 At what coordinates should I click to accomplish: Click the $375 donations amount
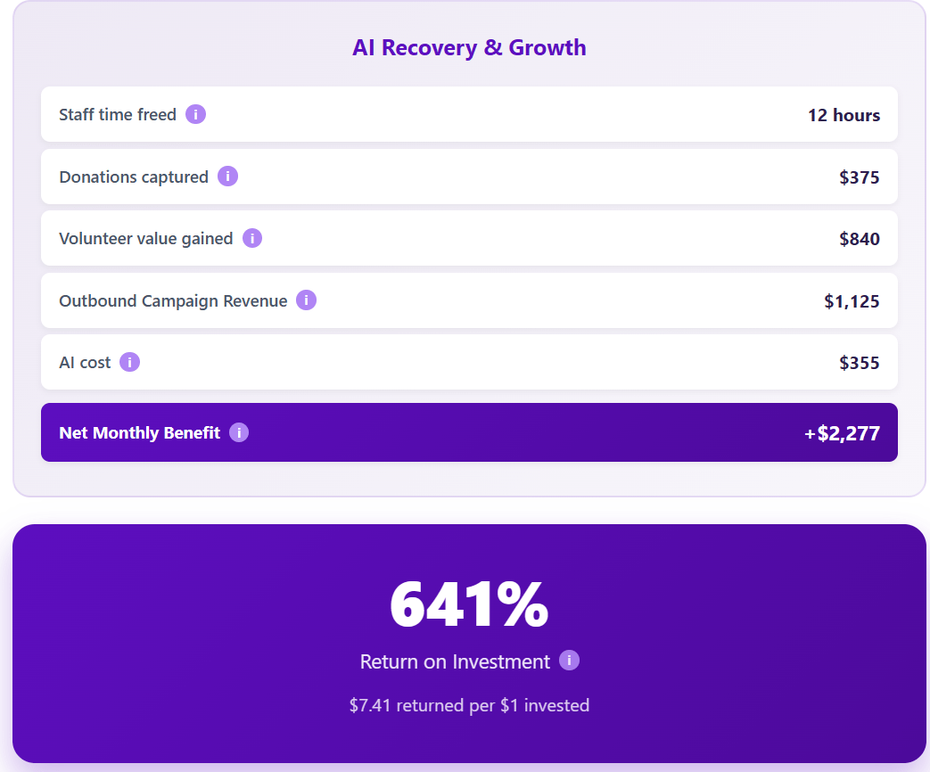pos(859,177)
